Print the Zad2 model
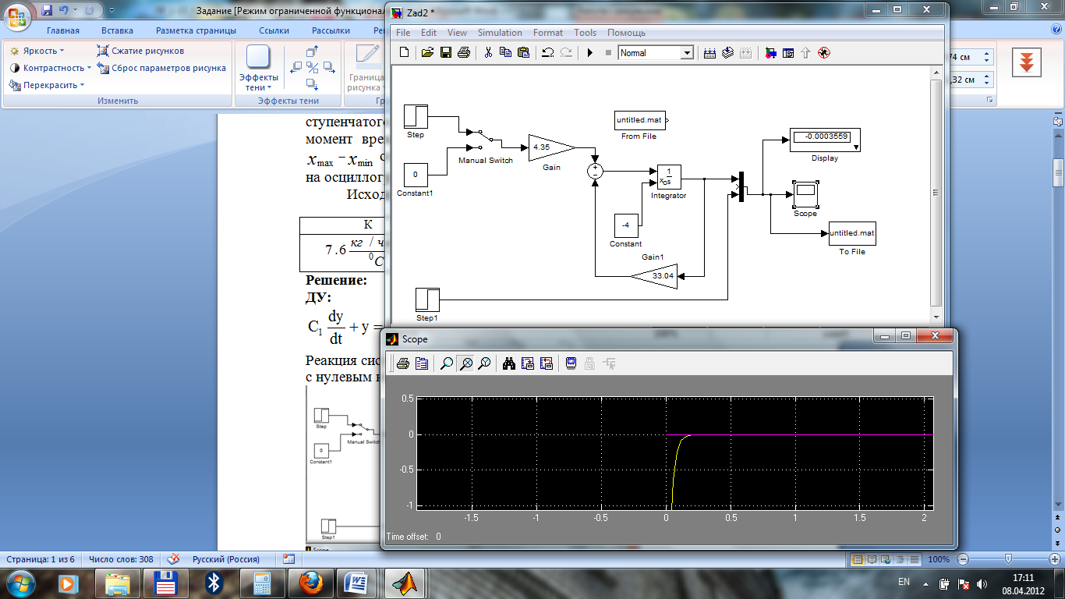Viewport: 1065px width, 599px height. (x=464, y=52)
